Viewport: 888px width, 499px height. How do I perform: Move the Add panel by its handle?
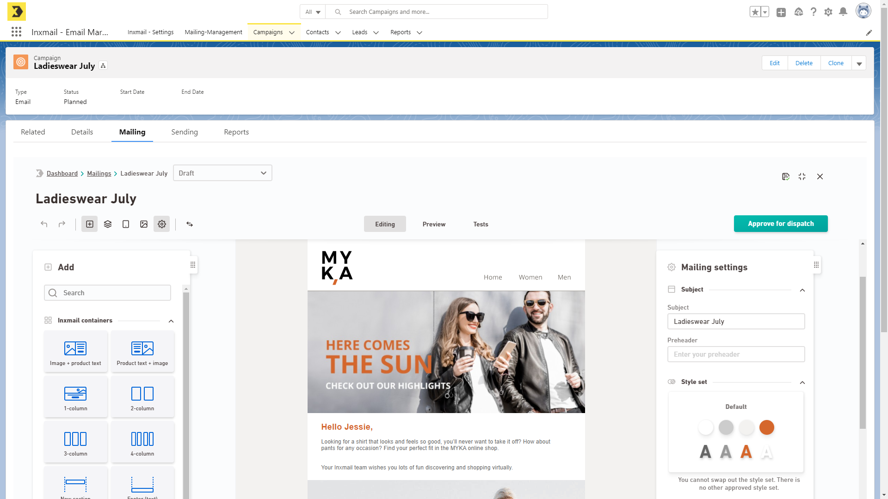click(193, 265)
